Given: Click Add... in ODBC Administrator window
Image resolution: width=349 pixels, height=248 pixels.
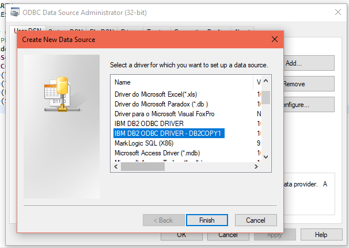Looking at the screenshot, I should tap(309, 63).
